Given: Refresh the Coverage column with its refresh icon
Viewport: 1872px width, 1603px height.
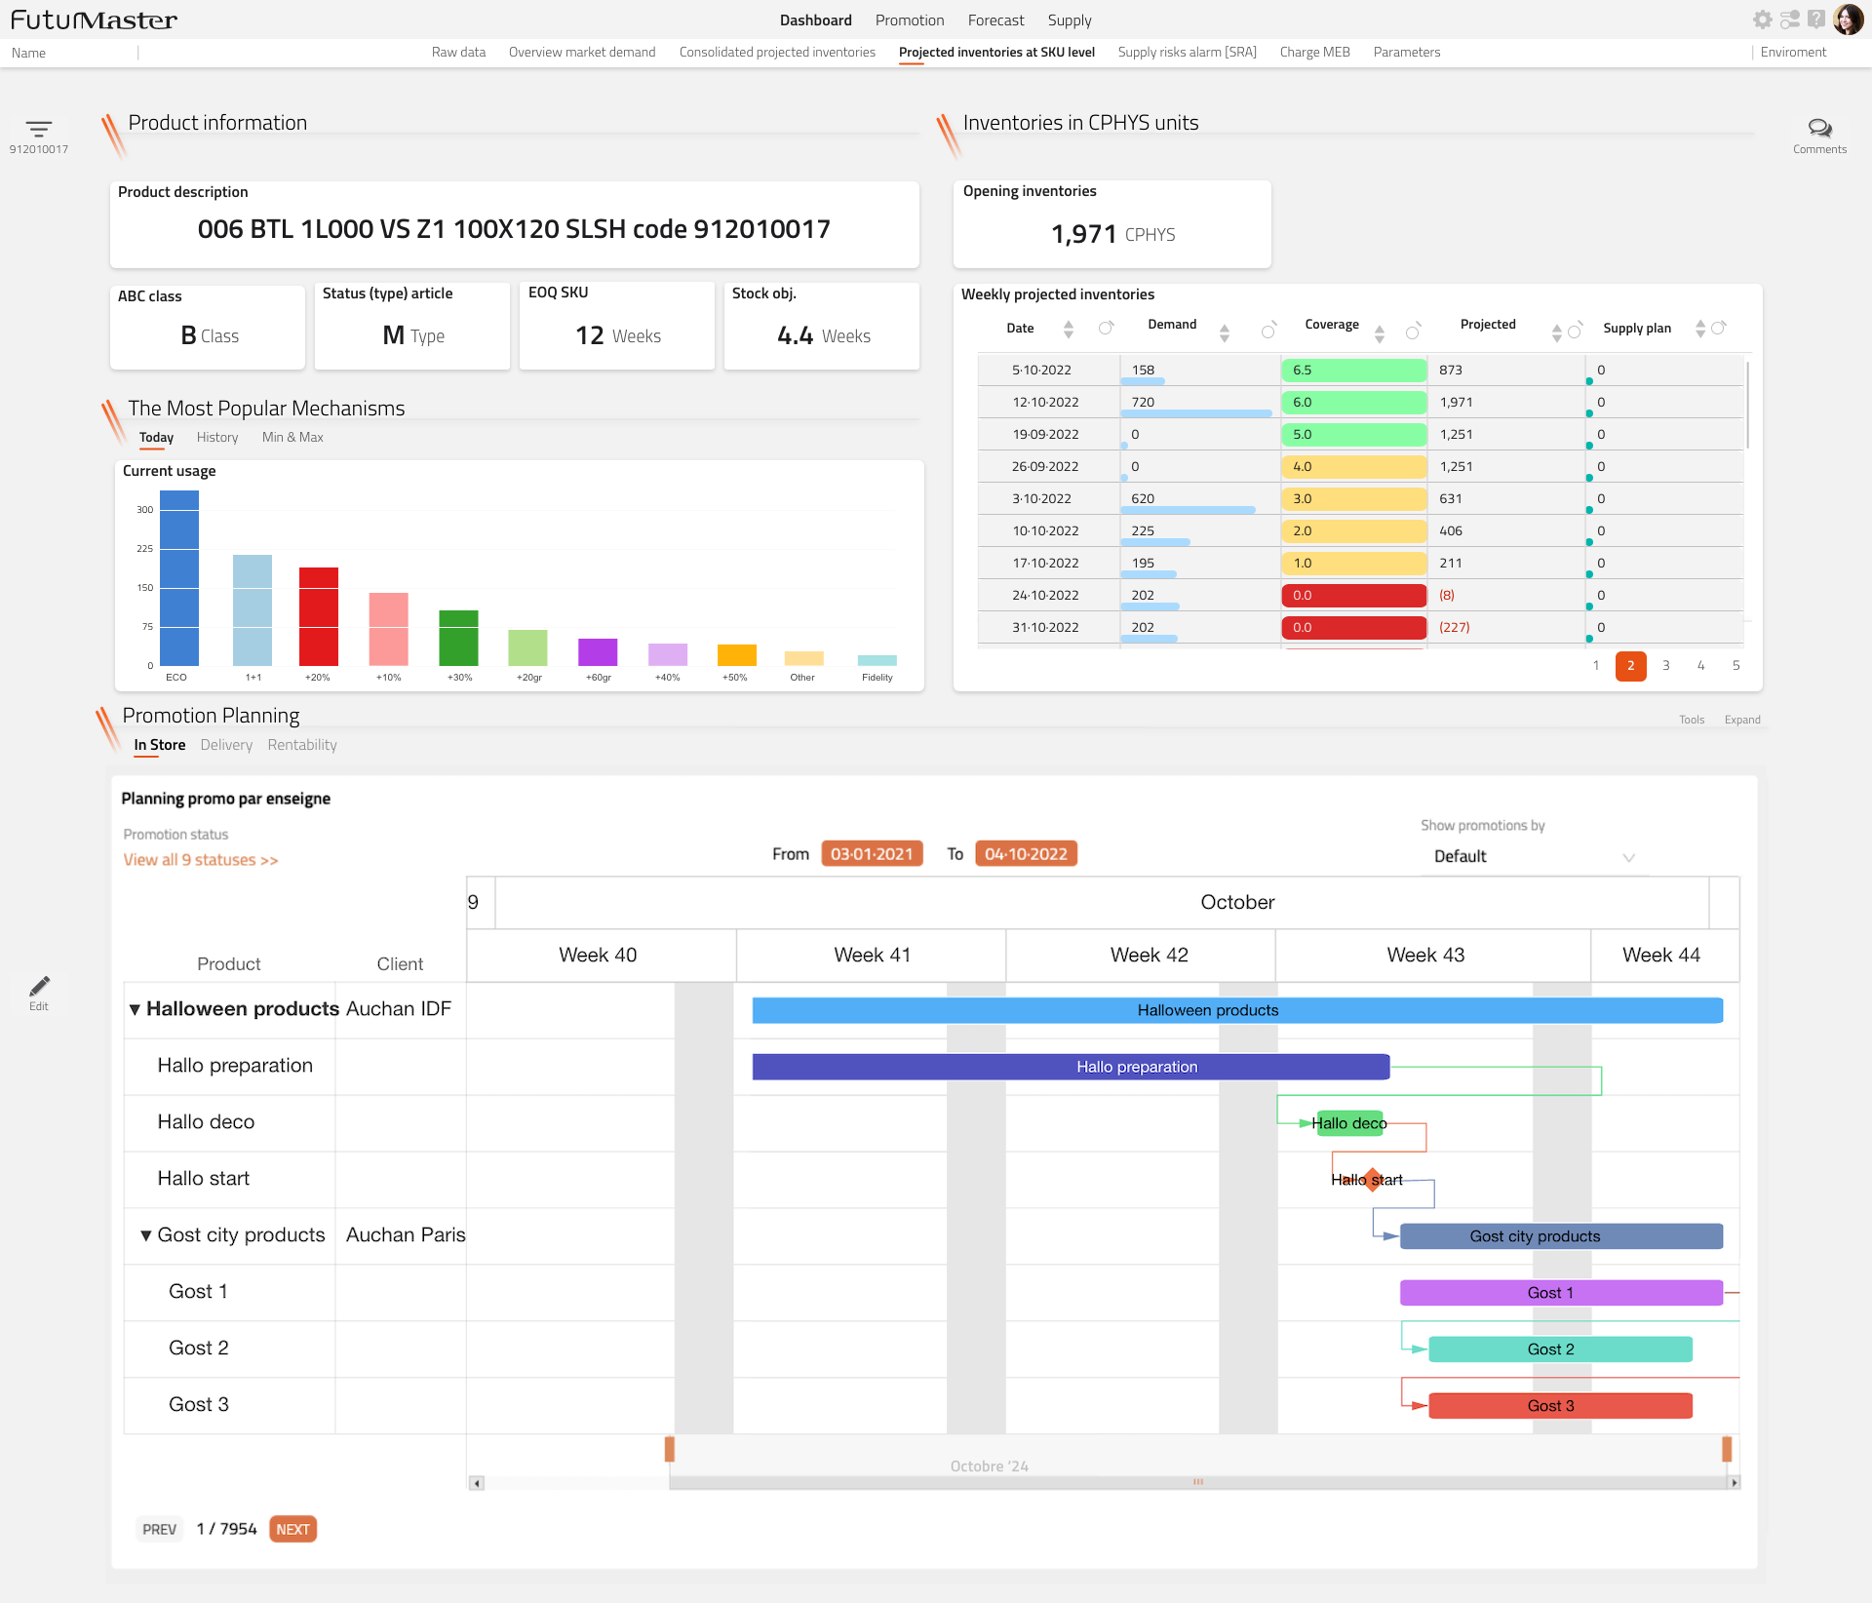Looking at the screenshot, I should click(x=1415, y=332).
